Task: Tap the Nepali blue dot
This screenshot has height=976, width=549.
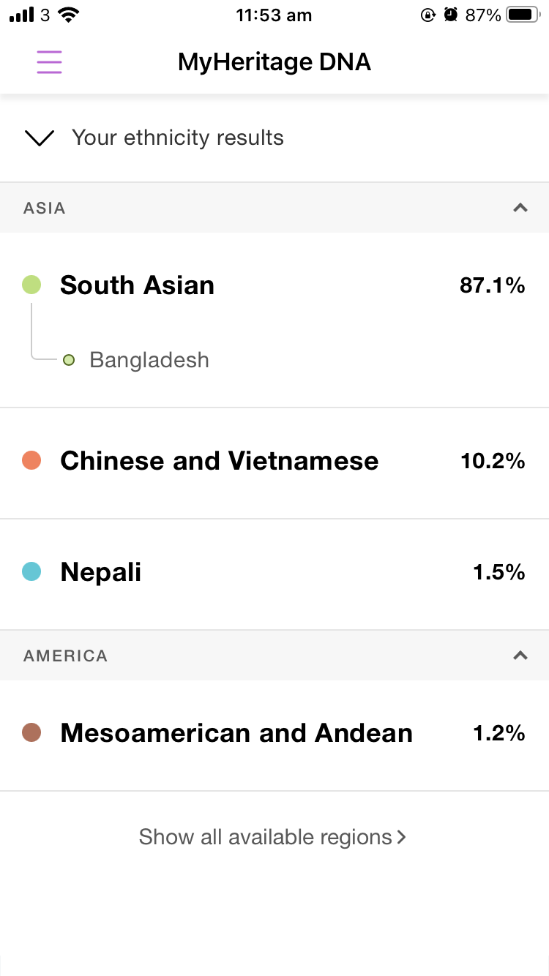Action: [x=31, y=571]
